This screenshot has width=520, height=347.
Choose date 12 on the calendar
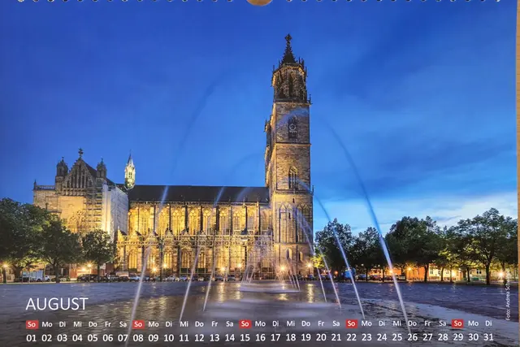pyautogui.click(x=199, y=338)
